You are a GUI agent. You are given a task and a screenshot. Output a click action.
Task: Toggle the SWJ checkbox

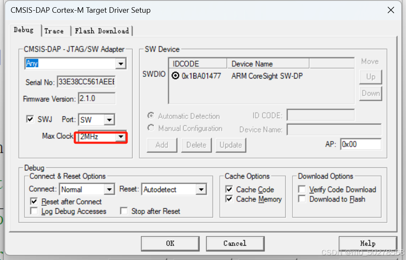tap(30, 119)
